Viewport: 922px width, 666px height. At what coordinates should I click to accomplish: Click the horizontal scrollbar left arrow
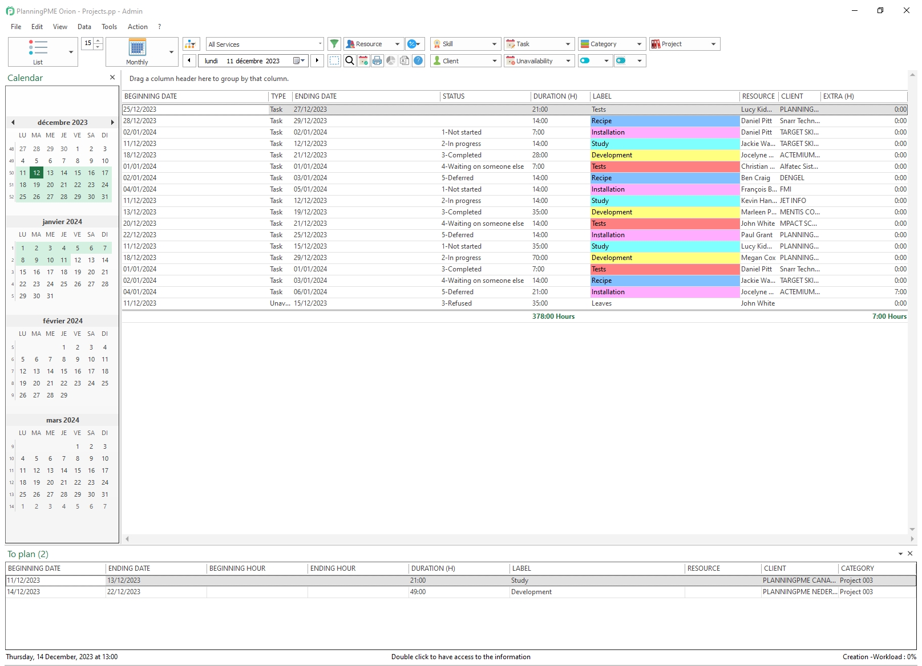point(127,539)
